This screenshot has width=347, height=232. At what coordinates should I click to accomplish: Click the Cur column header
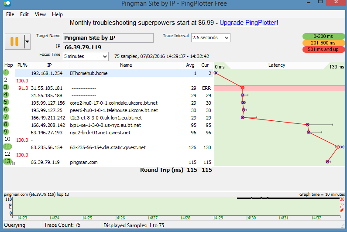[205, 65]
